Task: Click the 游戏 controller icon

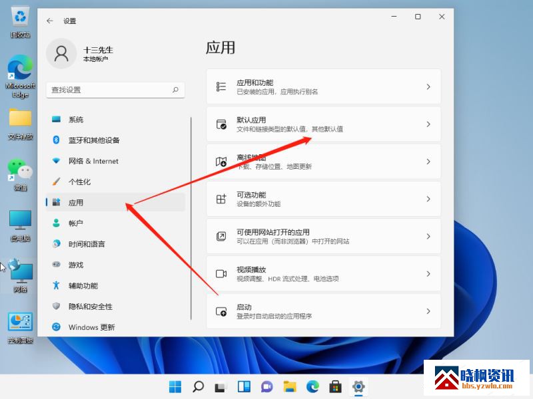Action: tap(56, 264)
